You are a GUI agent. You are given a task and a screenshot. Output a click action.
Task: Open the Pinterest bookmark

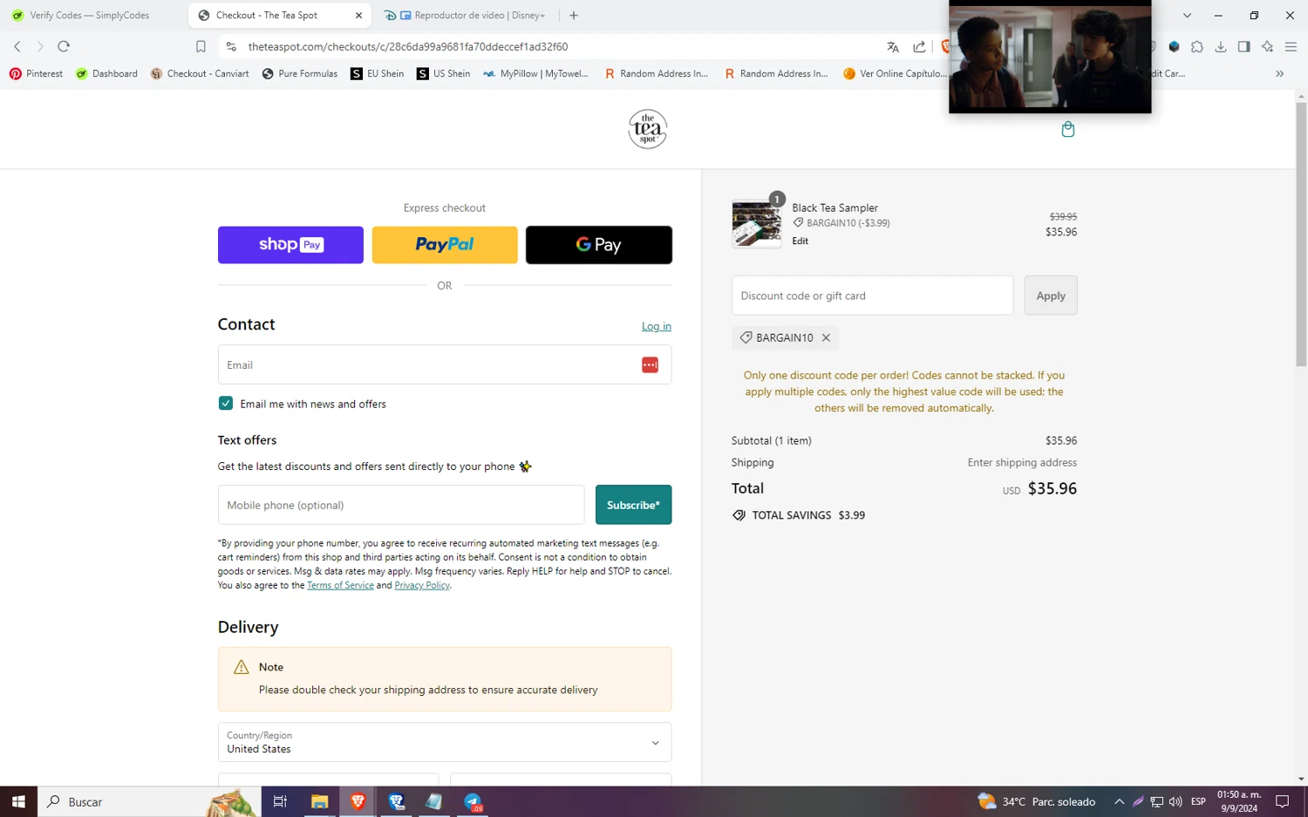click(36, 74)
